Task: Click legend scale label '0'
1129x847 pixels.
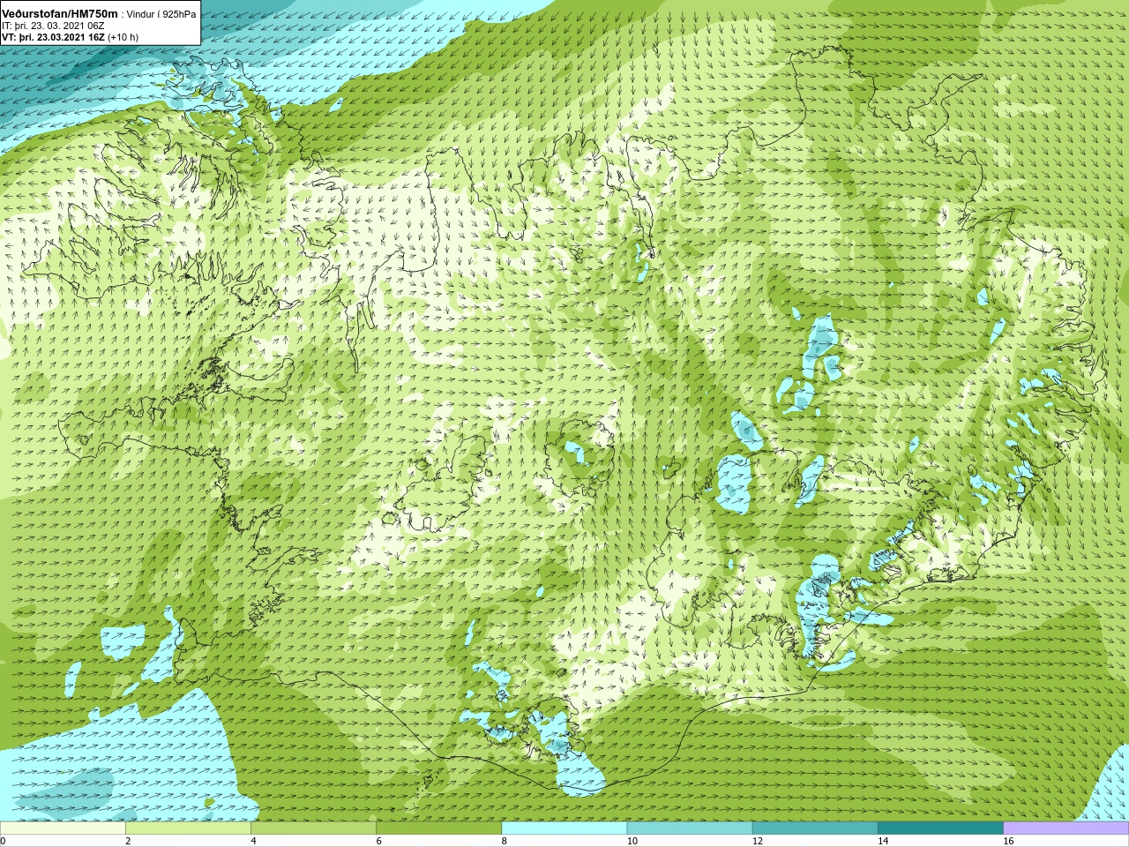Action: click(x=3, y=841)
